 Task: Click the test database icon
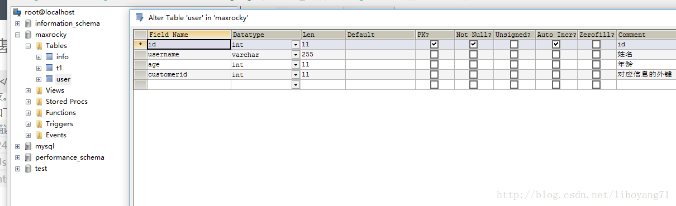(28, 168)
